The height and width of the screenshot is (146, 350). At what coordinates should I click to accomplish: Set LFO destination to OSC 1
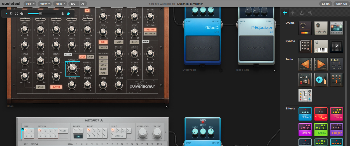pos(103,57)
